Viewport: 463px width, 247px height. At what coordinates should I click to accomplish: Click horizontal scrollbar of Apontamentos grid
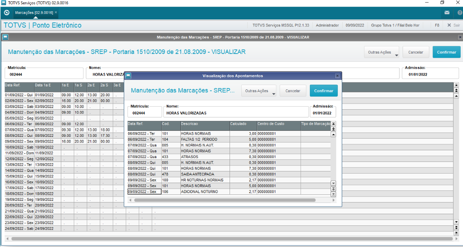coord(225,200)
